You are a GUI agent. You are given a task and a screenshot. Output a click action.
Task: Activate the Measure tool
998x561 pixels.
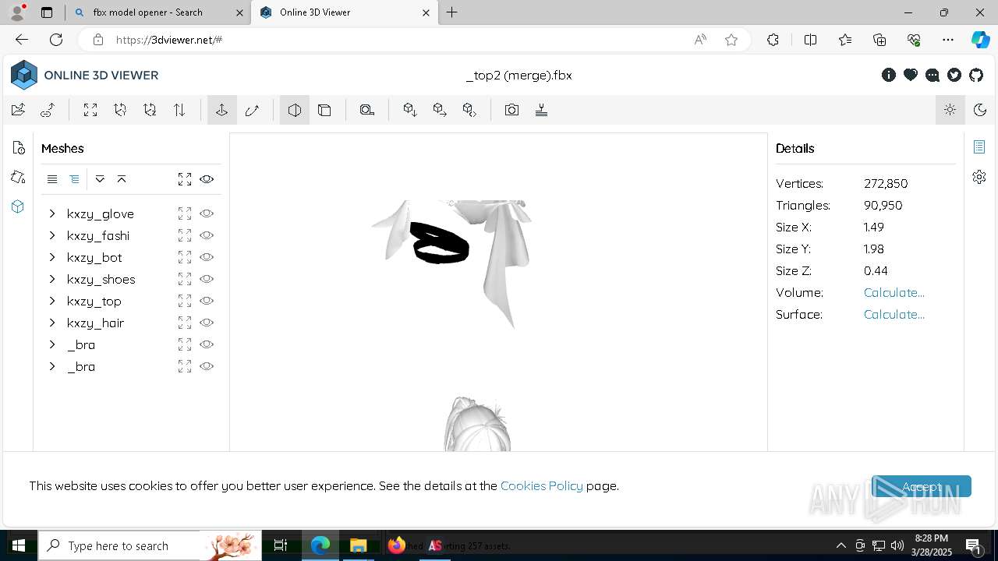click(367, 110)
